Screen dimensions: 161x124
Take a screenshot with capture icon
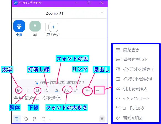pos(44,119)
